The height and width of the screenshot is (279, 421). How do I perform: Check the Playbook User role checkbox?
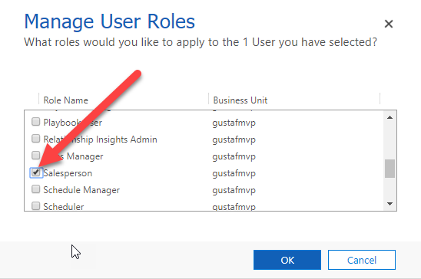tap(35, 122)
